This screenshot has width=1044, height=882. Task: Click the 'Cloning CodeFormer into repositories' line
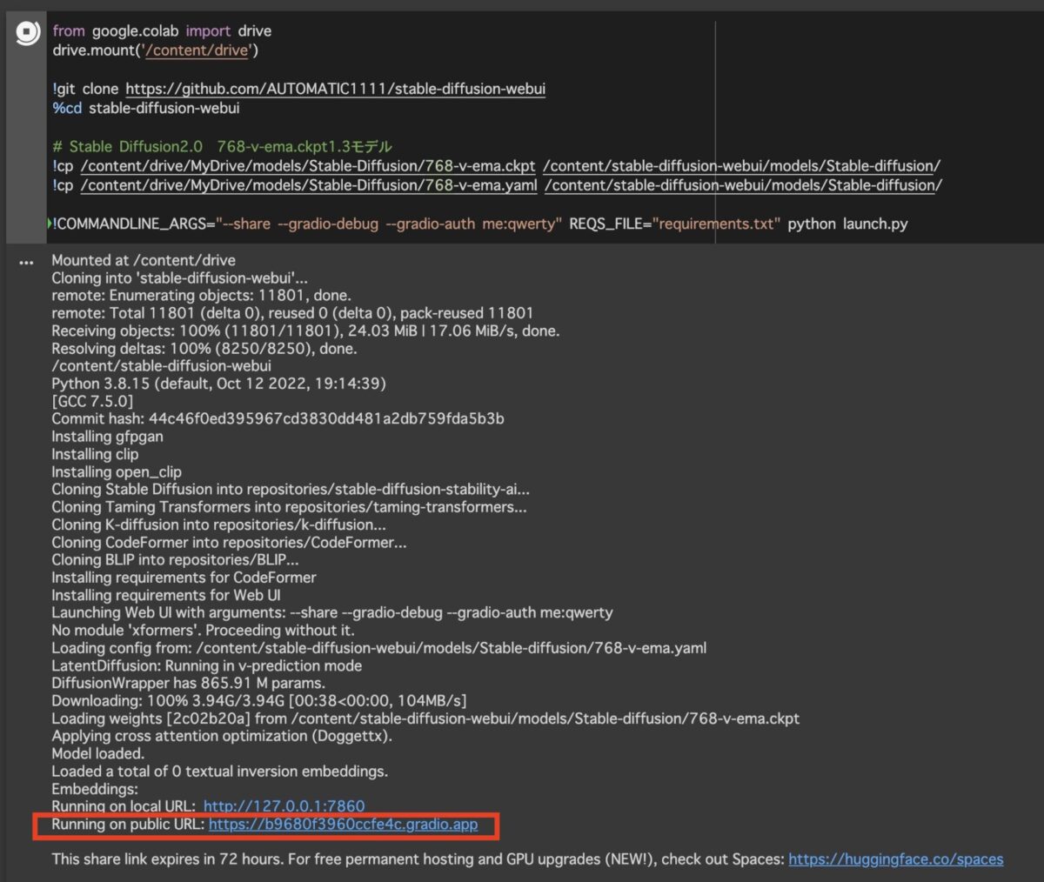229,543
